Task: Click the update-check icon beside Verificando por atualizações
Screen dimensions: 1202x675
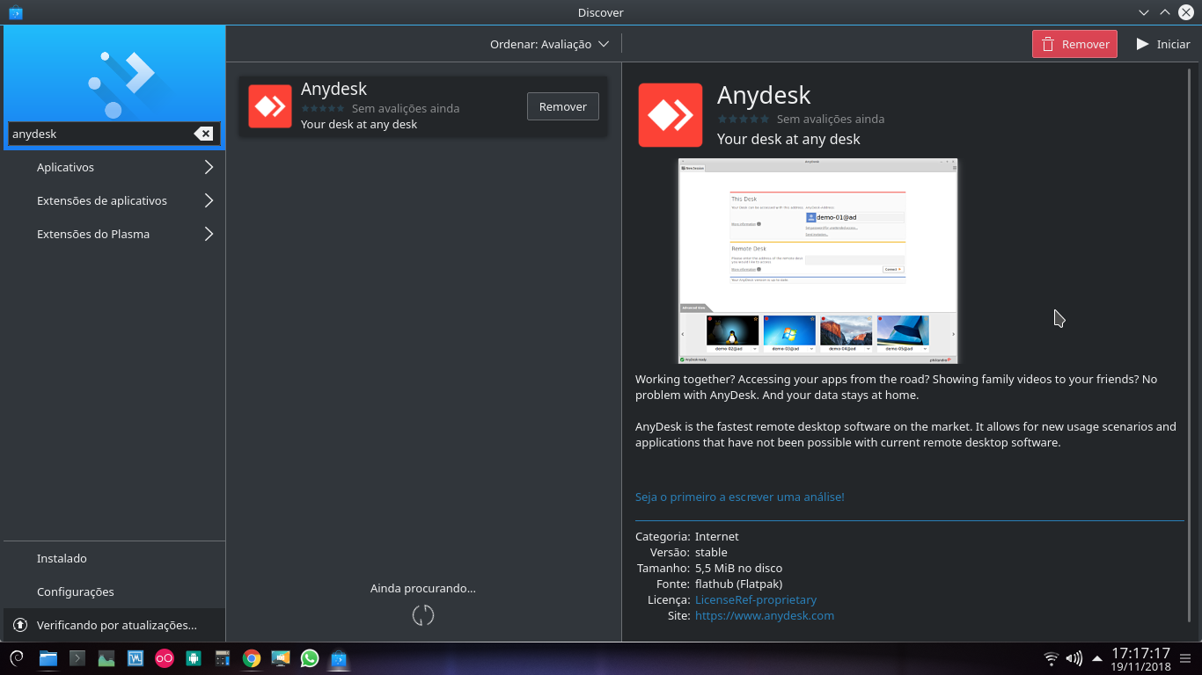Action: 19,625
